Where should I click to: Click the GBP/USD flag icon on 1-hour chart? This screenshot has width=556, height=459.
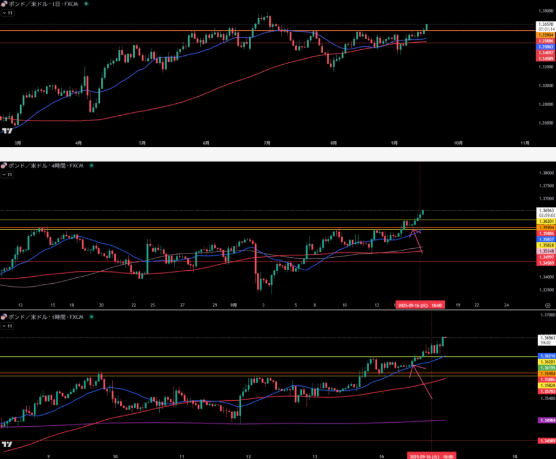(4, 317)
